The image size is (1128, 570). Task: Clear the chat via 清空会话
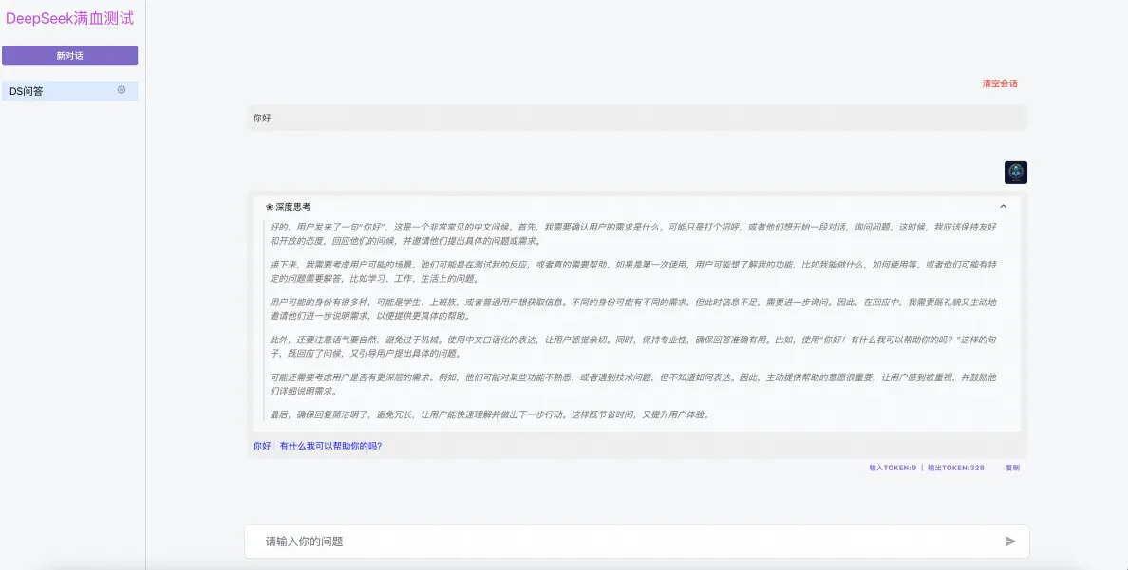(1000, 83)
